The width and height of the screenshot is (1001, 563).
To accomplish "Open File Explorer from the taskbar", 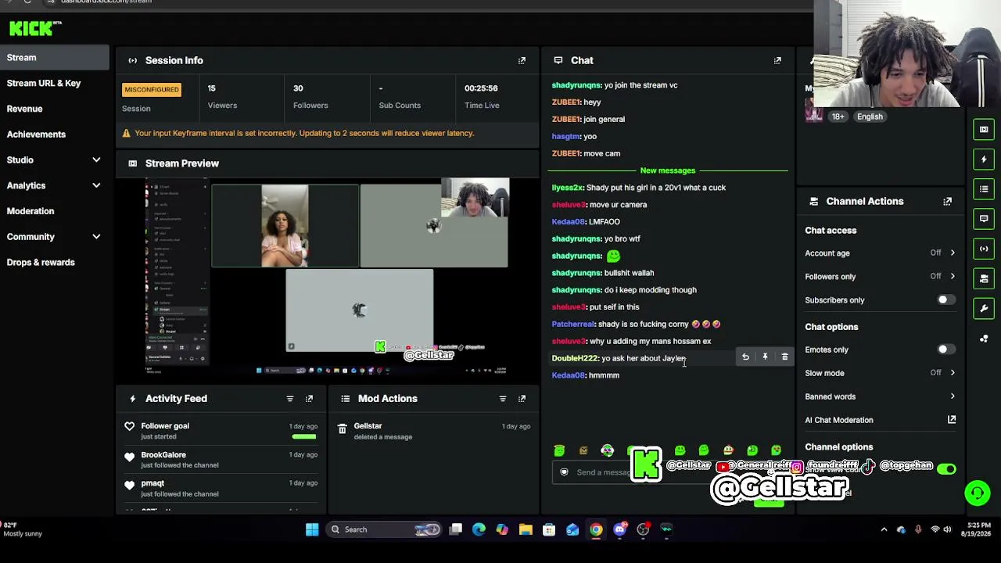I will [x=526, y=529].
